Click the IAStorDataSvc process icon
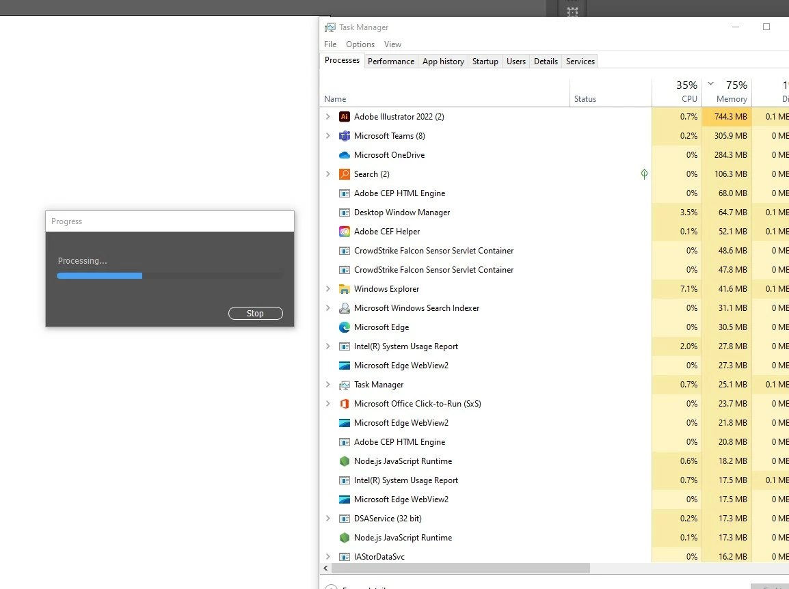Screen dimensions: 789x589 [x=344, y=556]
